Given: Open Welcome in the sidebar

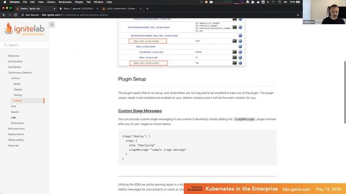Looking at the screenshot, I should point(14,56).
